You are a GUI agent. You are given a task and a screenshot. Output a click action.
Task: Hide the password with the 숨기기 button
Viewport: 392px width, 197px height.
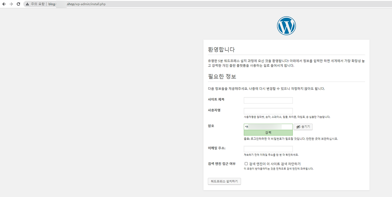tap(303, 127)
